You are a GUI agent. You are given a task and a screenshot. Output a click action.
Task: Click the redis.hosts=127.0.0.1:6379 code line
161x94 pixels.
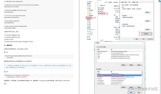[11, 7]
